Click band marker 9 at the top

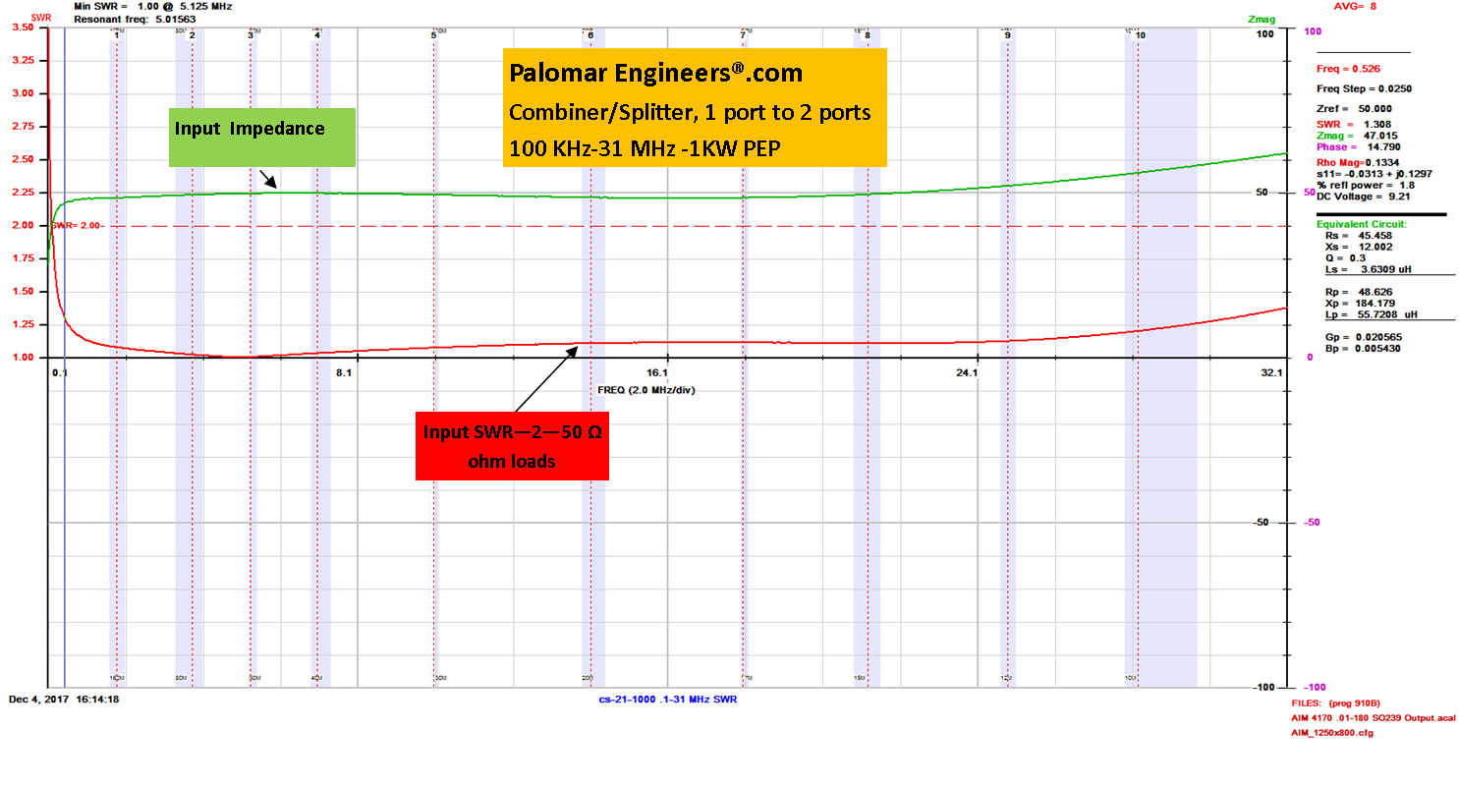click(1008, 34)
